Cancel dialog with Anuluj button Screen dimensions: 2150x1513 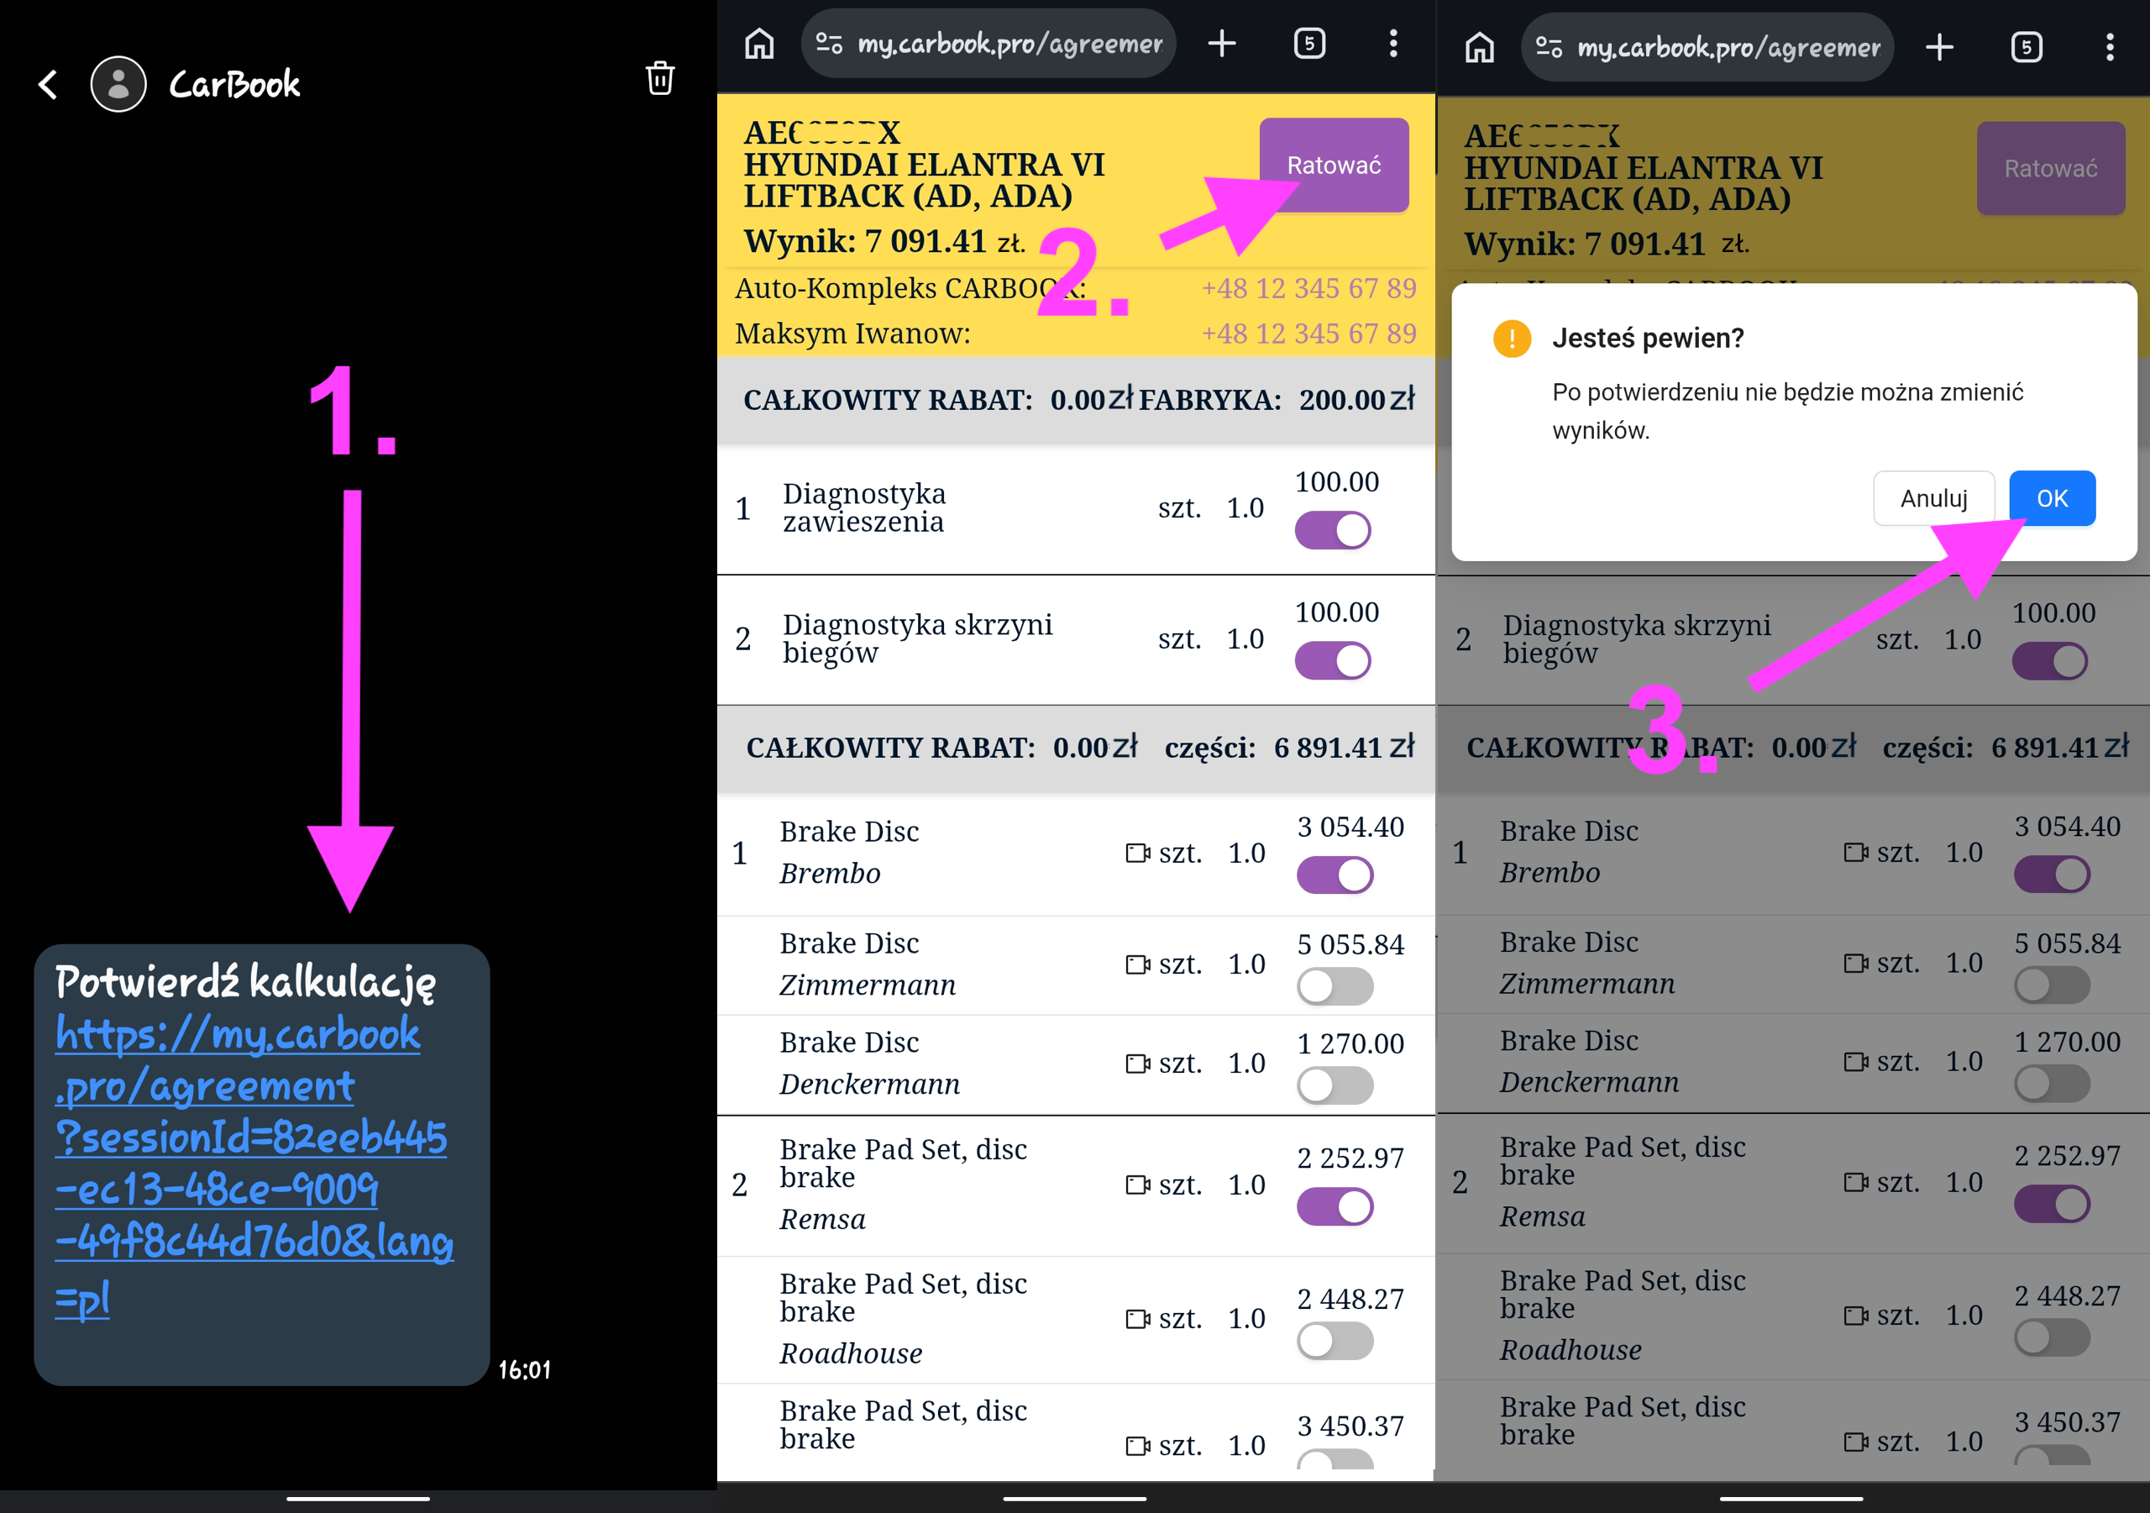[1932, 498]
